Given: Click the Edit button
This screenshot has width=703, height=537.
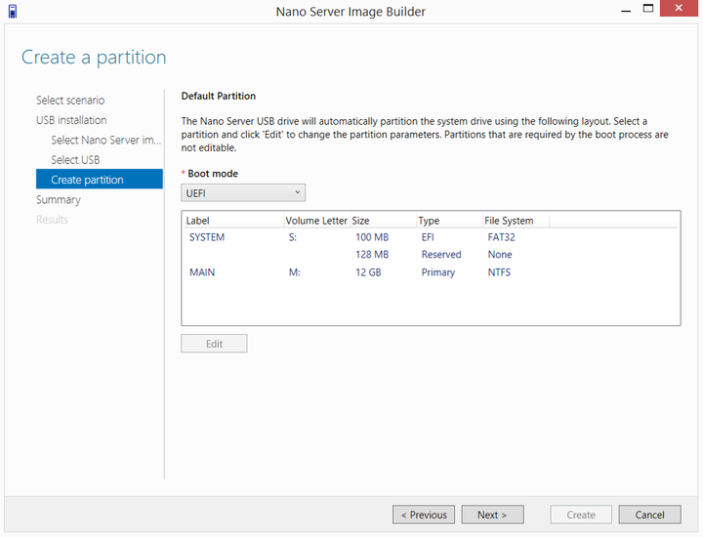Looking at the screenshot, I should (214, 344).
